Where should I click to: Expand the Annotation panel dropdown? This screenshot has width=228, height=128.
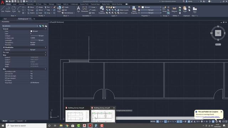point(87,16)
